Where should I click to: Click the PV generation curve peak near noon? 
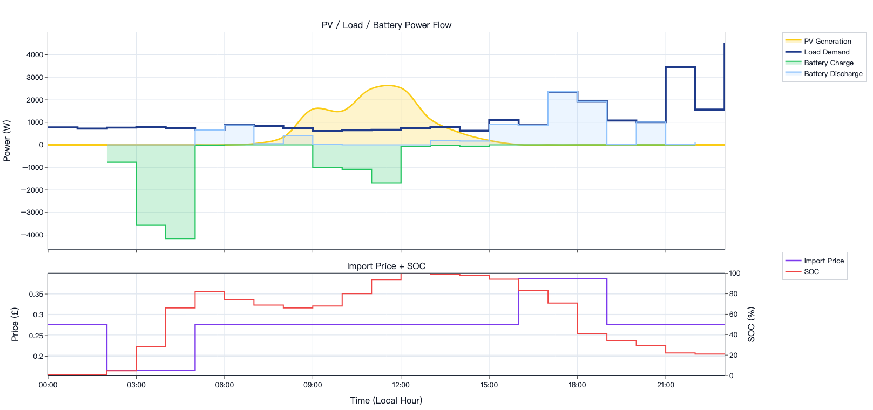click(x=387, y=85)
